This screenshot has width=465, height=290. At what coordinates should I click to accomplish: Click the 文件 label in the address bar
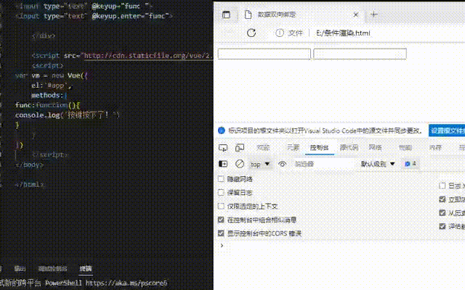click(x=296, y=33)
